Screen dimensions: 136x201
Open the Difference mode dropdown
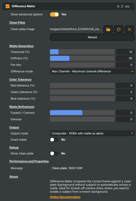[92, 71]
